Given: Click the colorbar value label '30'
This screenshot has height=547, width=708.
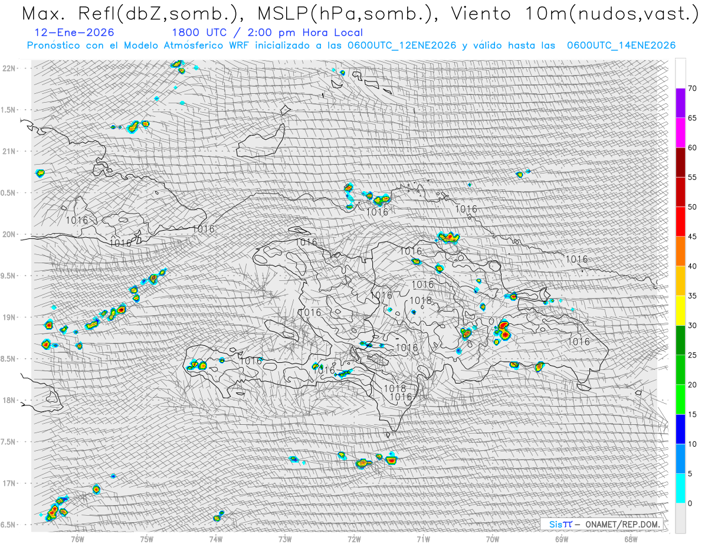Looking at the screenshot, I should [x=692, y=326].
